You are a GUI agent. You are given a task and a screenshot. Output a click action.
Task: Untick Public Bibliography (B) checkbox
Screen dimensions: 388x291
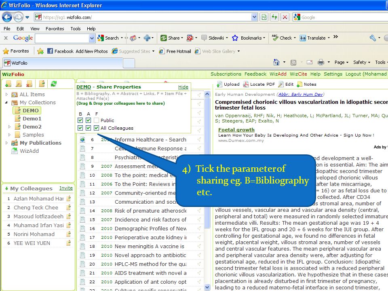point(80,120)
